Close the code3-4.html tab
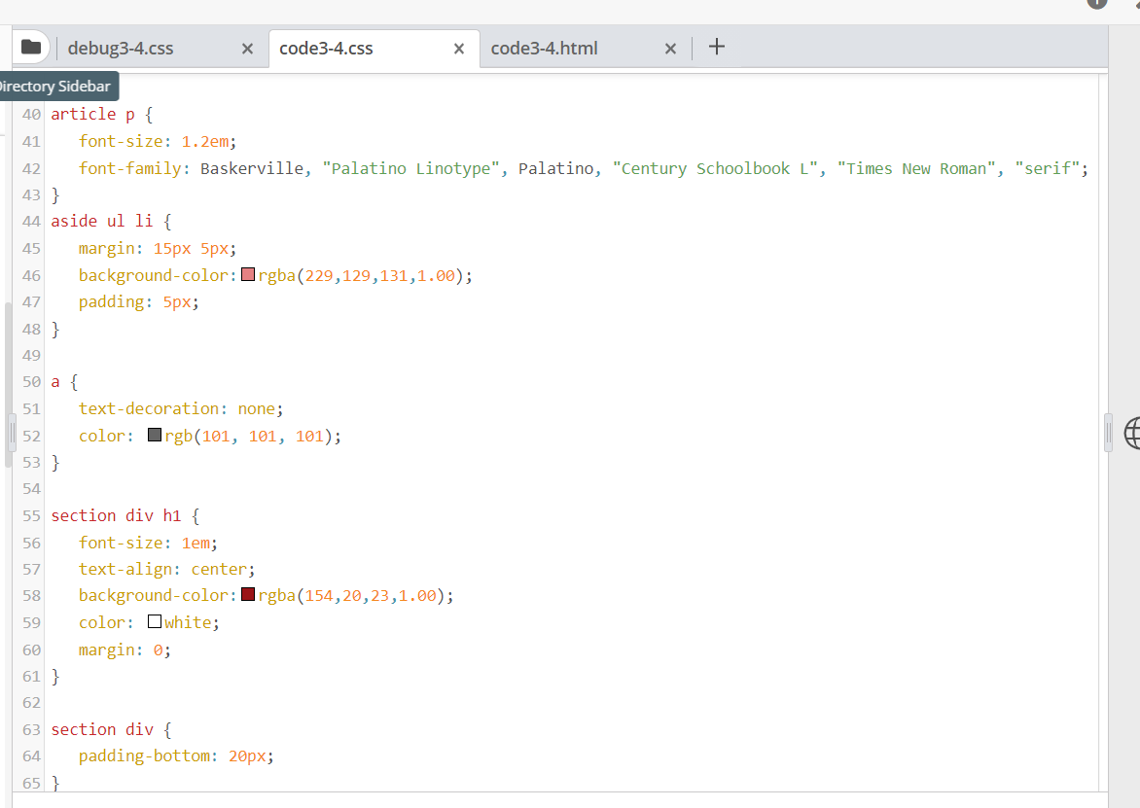1140x808 pixels. tap(670, 47)
